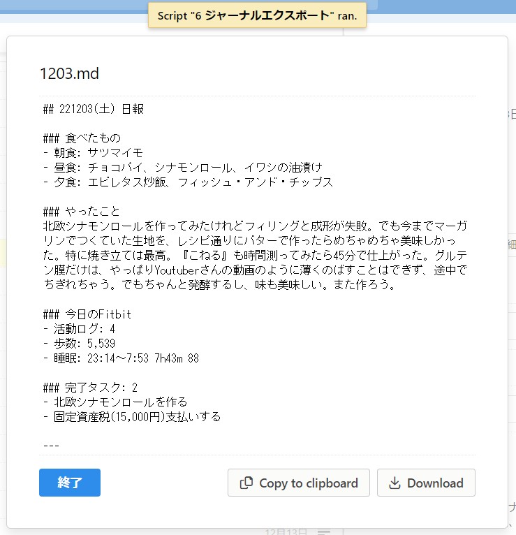The width and height of the screenshot is (516, 535).
Task: Click the 固定資産税(15,000円)支払いする task line
Action: tap(132, 416)
